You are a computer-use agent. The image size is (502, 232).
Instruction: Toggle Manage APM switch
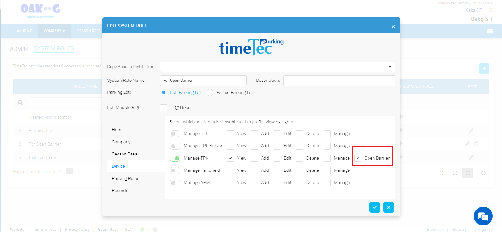coord(175,183)
